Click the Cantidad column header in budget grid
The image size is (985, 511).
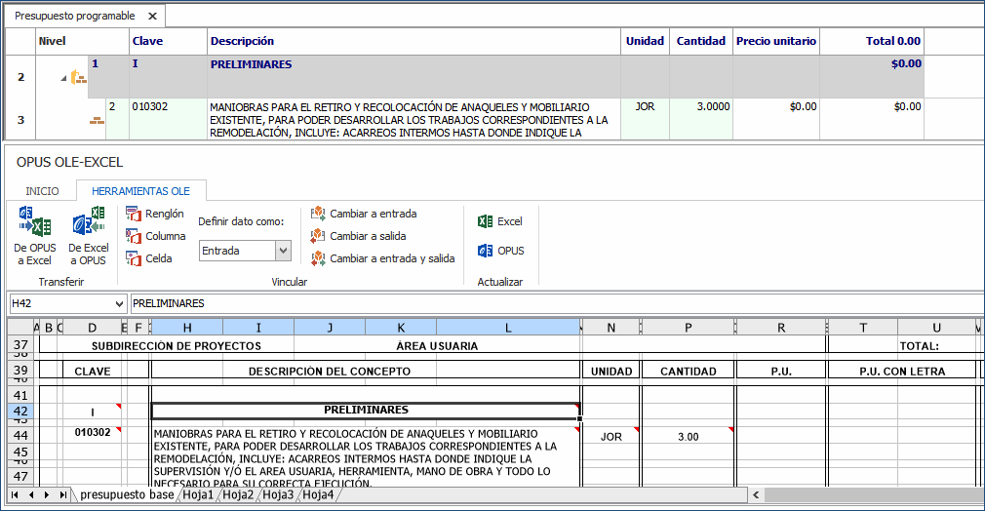pyautogui.click(x=700, y=41)
